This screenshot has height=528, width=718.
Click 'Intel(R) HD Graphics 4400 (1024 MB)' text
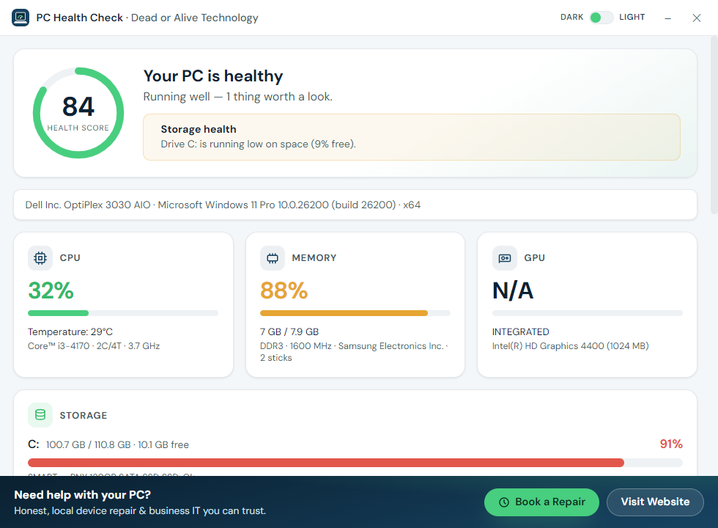(x=571, y=346)
